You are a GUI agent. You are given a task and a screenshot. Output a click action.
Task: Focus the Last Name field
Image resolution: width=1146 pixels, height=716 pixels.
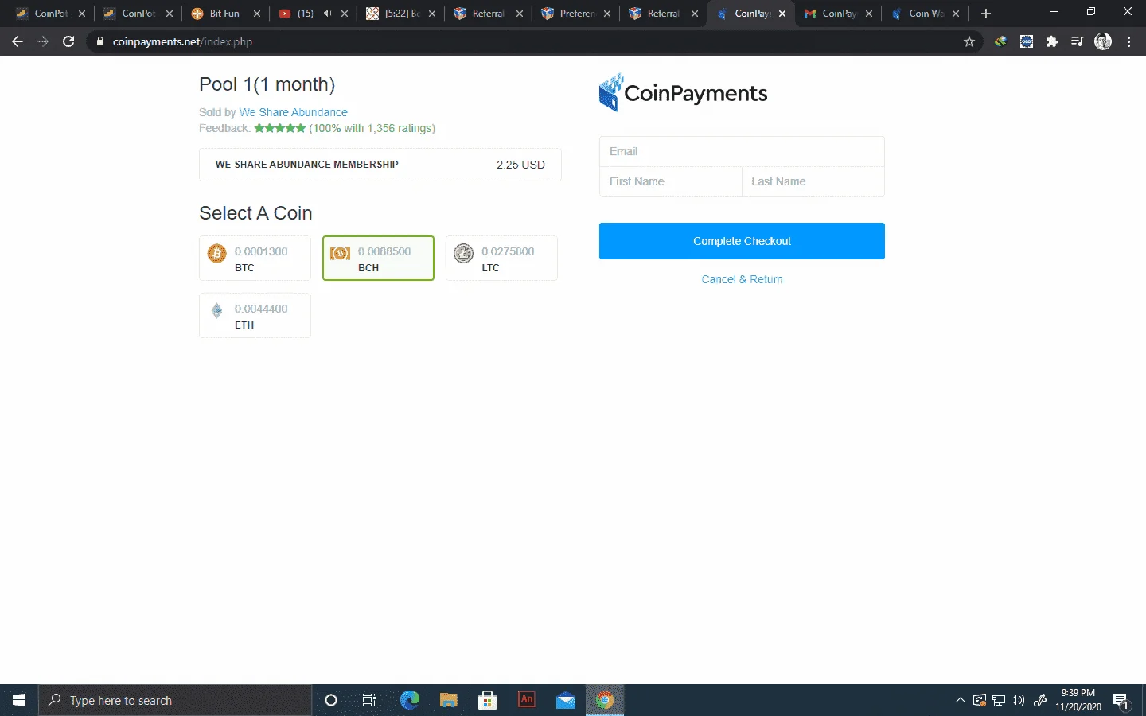click(x=813, y=181)
